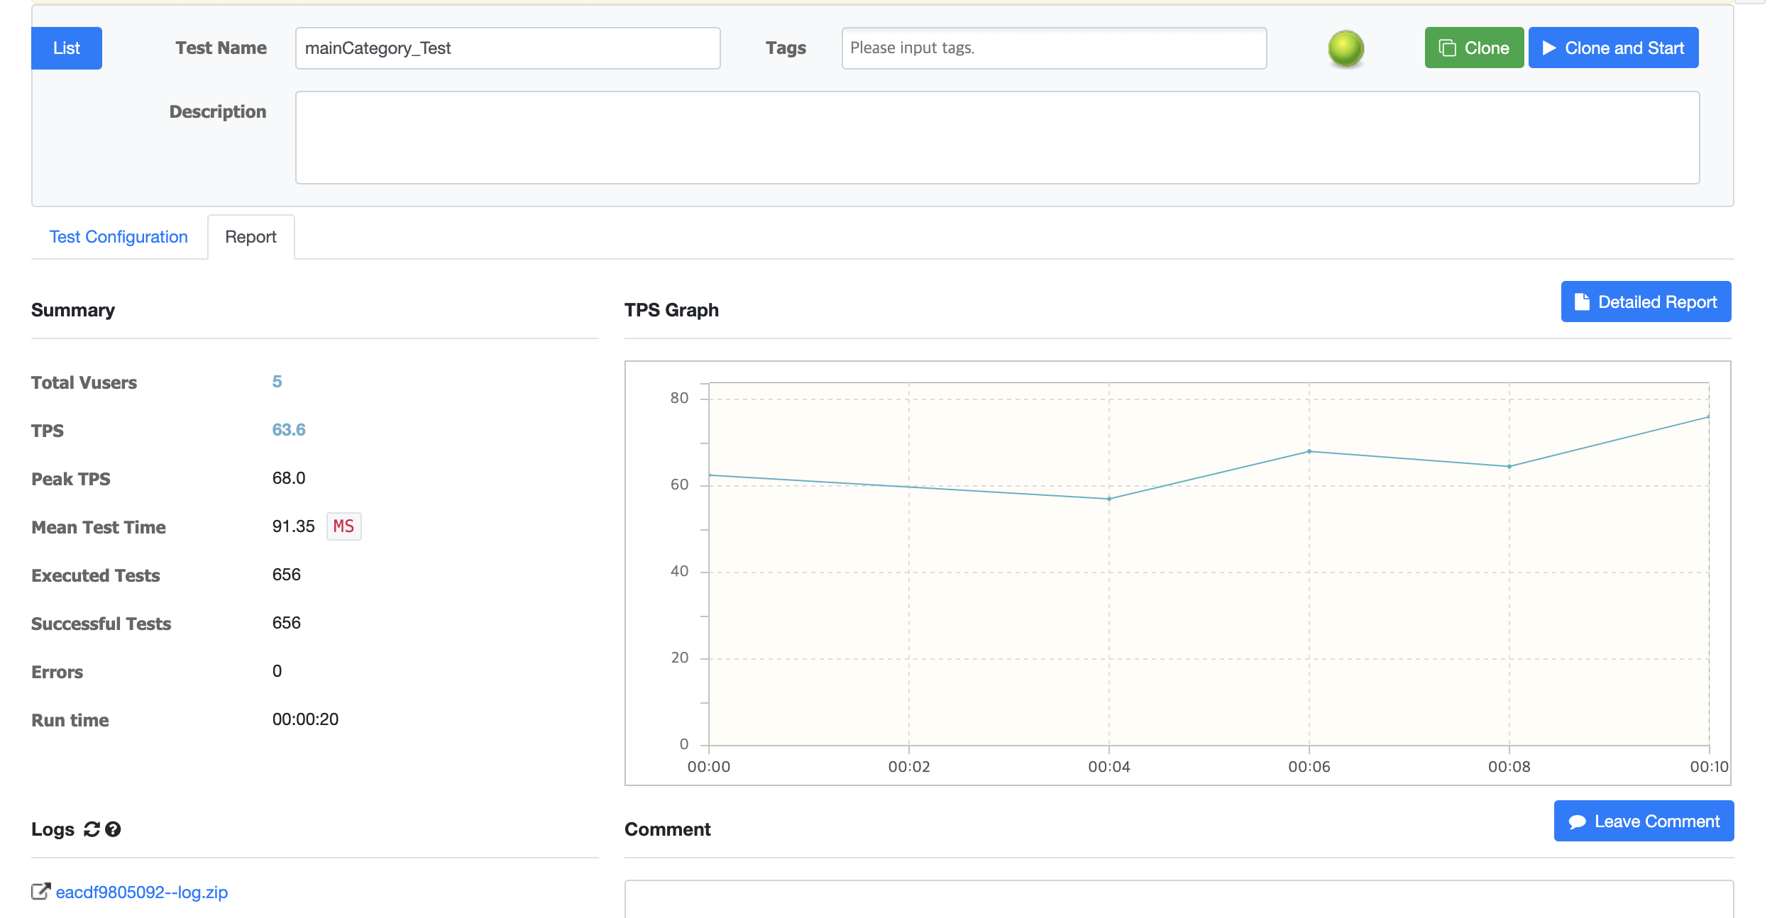1777x918 pixels.
Task: Click TPS graph data point at 00:06
Action: (x=1309, y=451)
